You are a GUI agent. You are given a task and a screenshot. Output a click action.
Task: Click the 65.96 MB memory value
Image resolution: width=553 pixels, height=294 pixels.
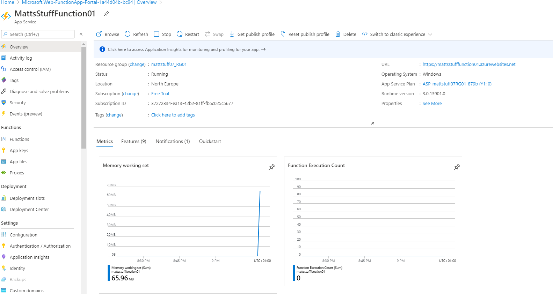coord(122,278)
